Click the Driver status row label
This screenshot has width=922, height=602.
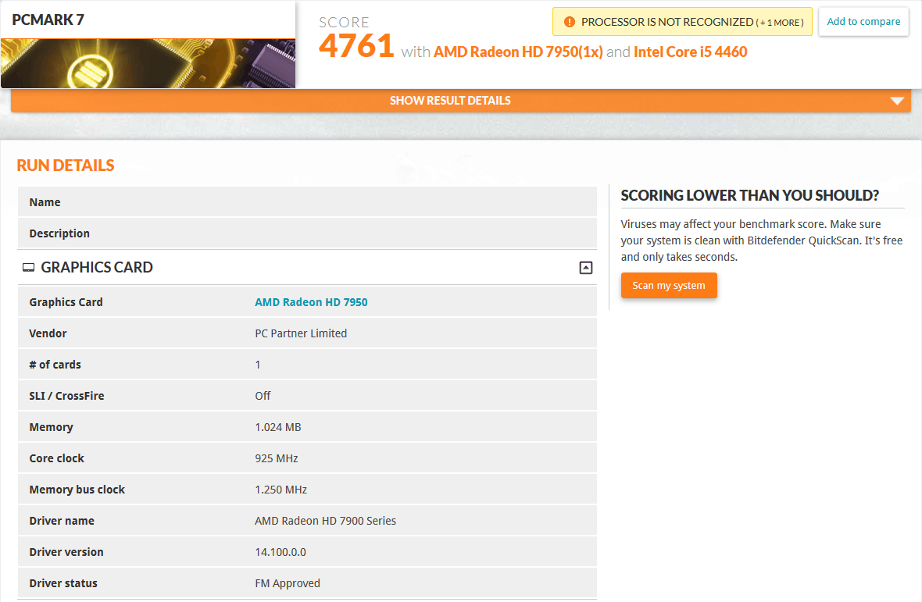tap(63, 583)
